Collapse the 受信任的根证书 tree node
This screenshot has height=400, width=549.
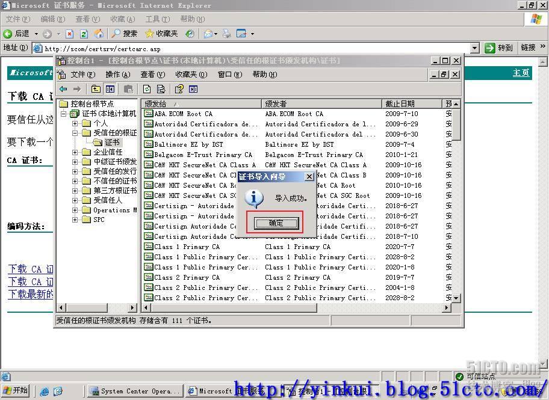[75, 133]
